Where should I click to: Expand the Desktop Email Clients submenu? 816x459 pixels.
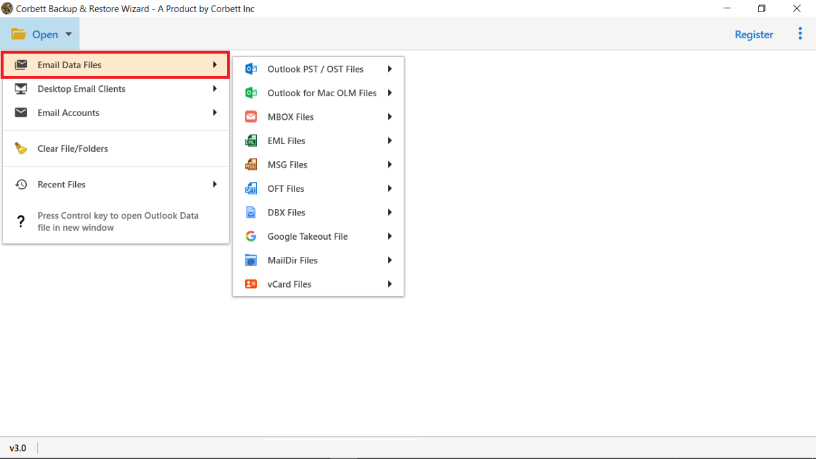[x=214, y=89]
